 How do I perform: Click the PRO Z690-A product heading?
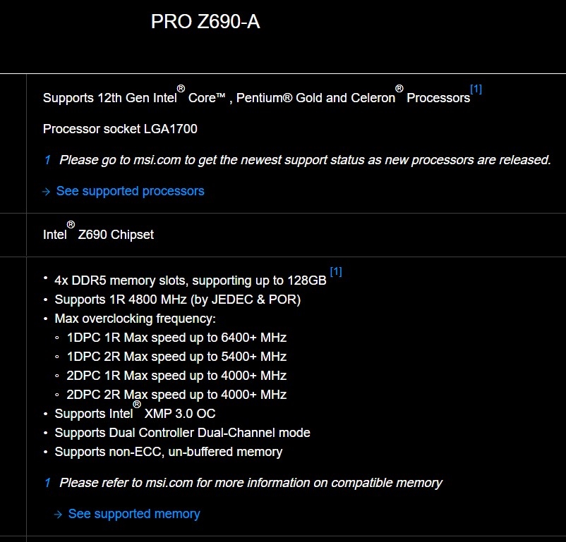pyautogui.click(x=205, y=23)
